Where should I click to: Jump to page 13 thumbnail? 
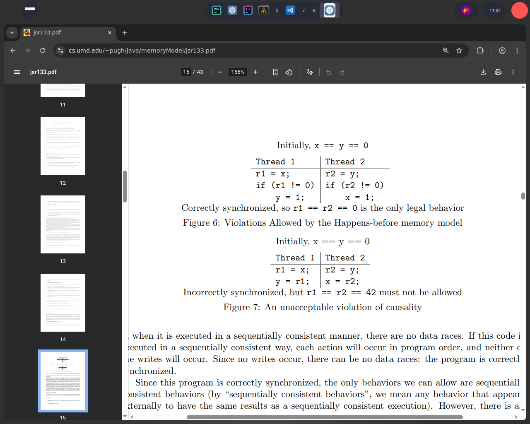tap(63, 224)
